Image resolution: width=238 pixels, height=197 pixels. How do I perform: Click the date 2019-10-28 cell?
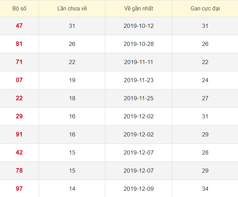click(138, 44)
